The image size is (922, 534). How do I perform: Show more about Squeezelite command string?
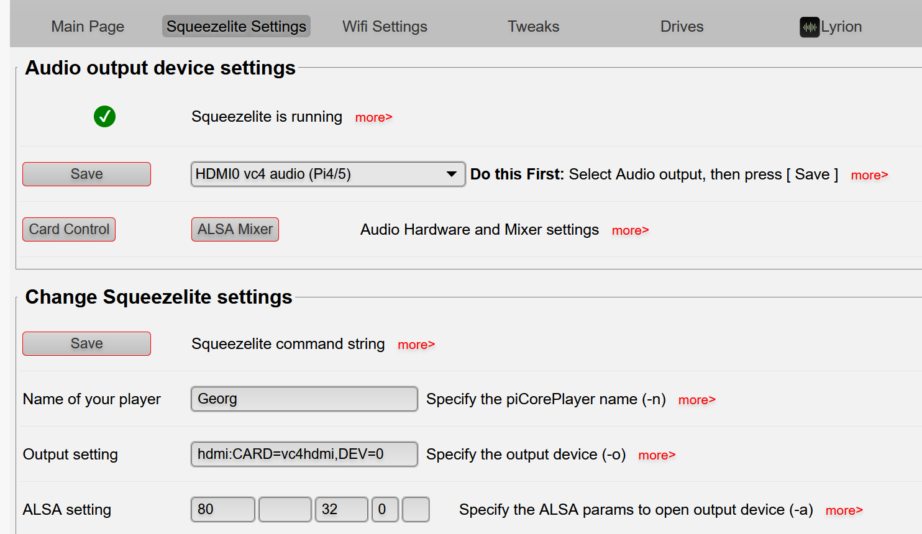coord(416,345)
